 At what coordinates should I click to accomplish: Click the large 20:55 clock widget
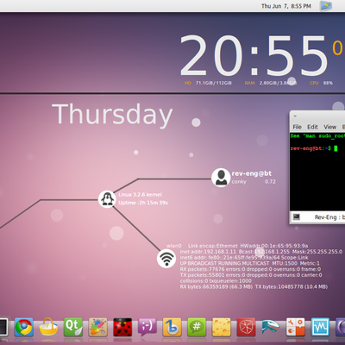point(254,55)
